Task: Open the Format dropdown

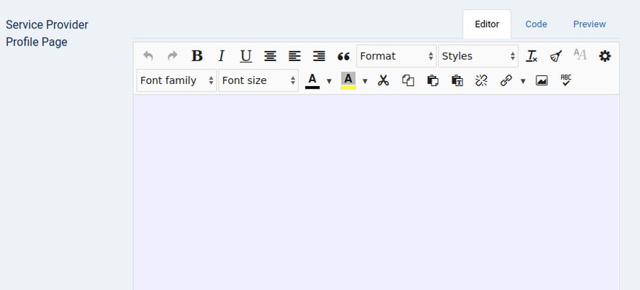Action: [396, 56]
